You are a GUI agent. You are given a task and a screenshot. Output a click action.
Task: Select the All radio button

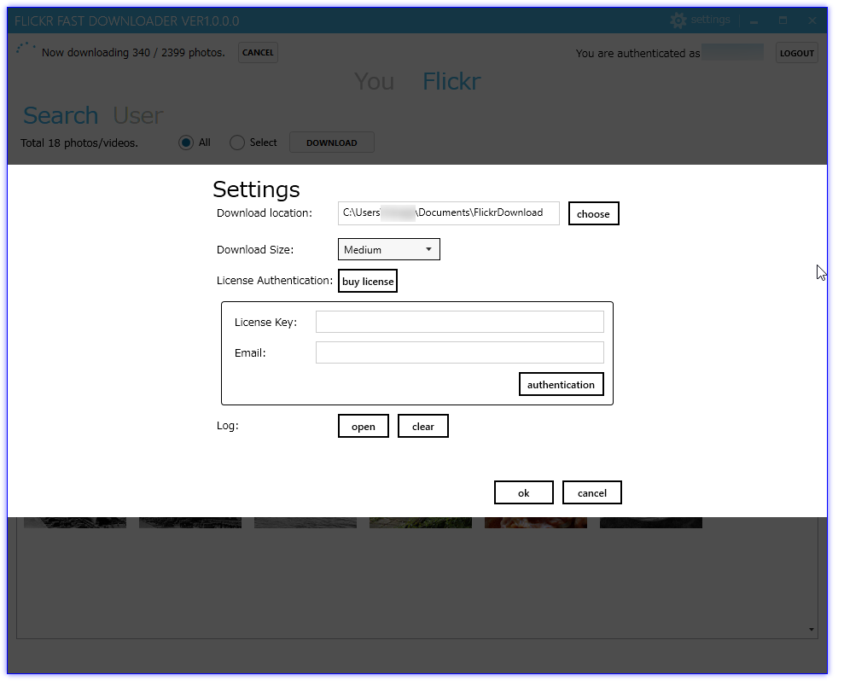(186, 143)
